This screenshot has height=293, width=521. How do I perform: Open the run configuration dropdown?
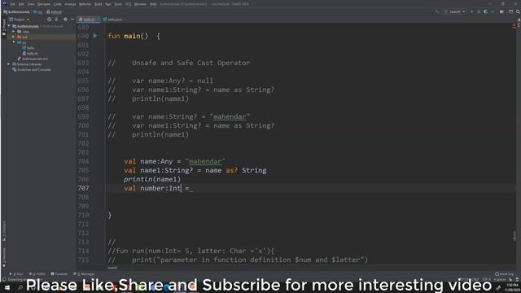[455, 11]
